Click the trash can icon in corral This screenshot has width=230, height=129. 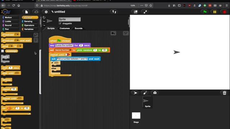click(x=224, y=93)
